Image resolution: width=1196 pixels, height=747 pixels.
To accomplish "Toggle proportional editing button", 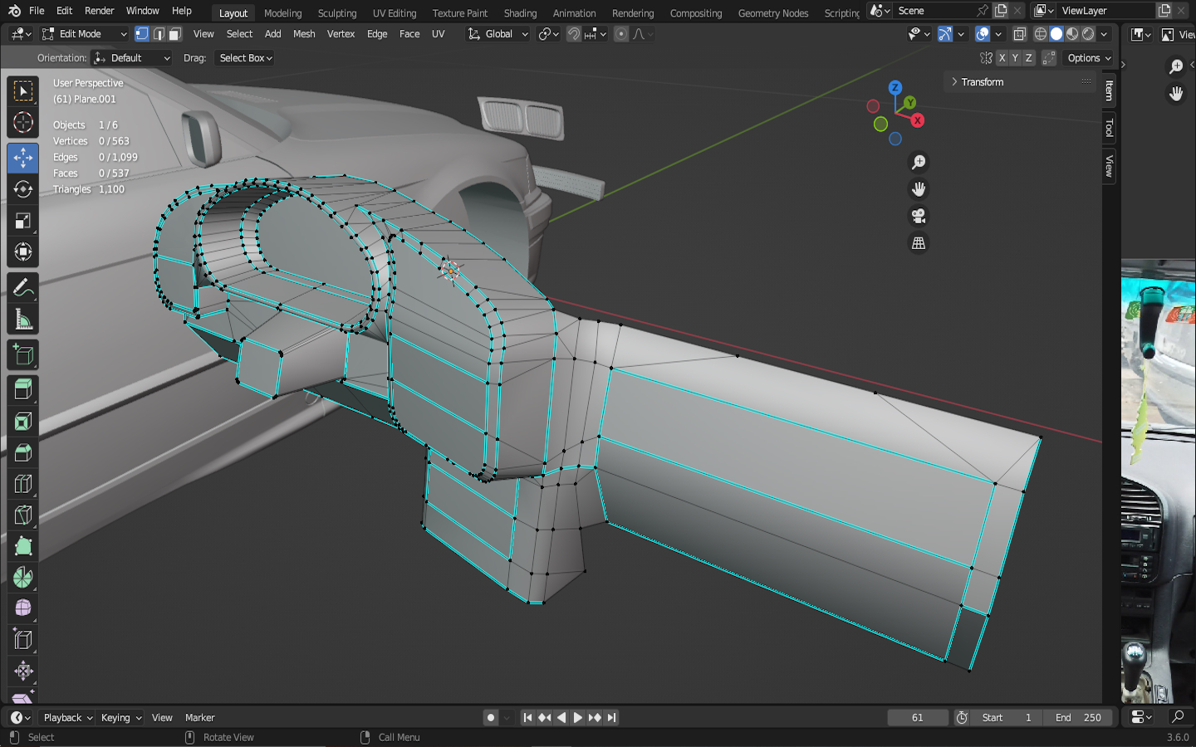I will pos(621,34).
